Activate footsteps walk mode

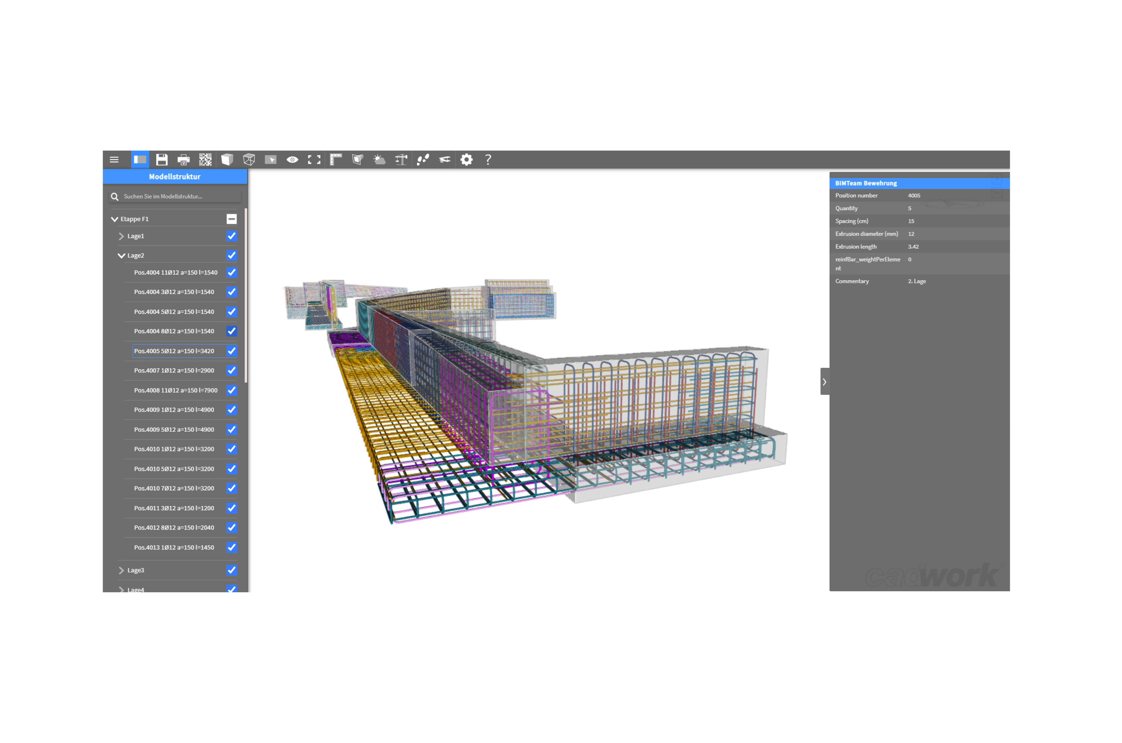[x=423, y=160]
